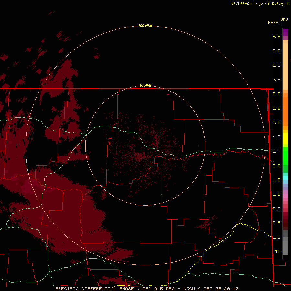This screenshot has width=291, height=291.
Task: Click the Specific Differential Phase caption
Action: coord(147,289)
